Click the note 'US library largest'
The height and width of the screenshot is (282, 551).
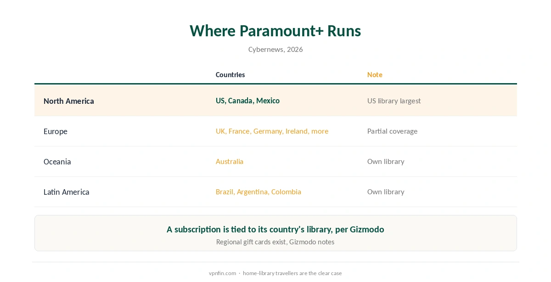pyautogui.click(x=394, y=101)
